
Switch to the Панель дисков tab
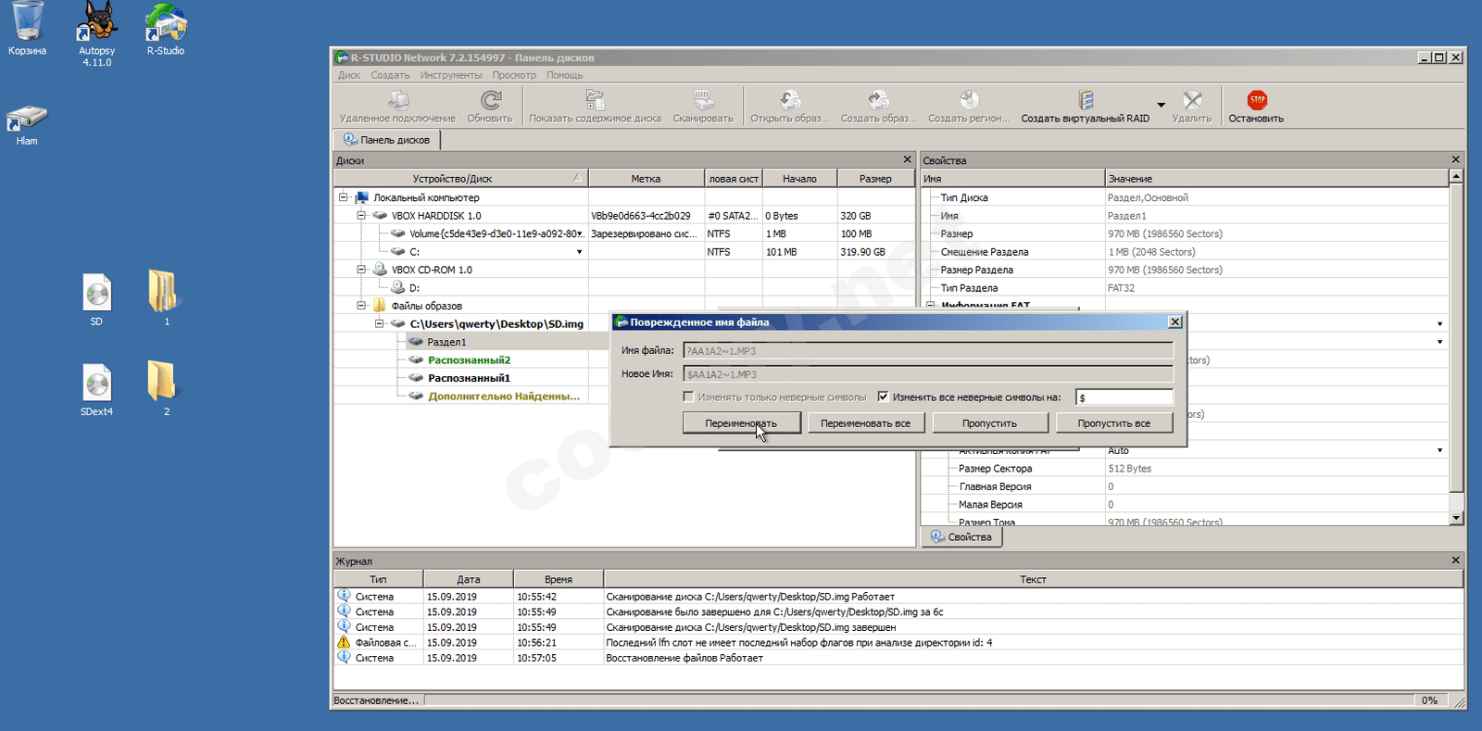pos(387,140)
